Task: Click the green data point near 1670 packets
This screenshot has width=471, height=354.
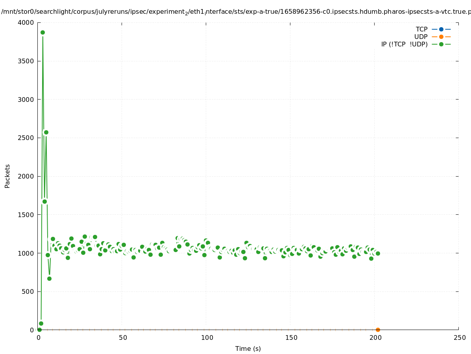Action: [44, 201]
